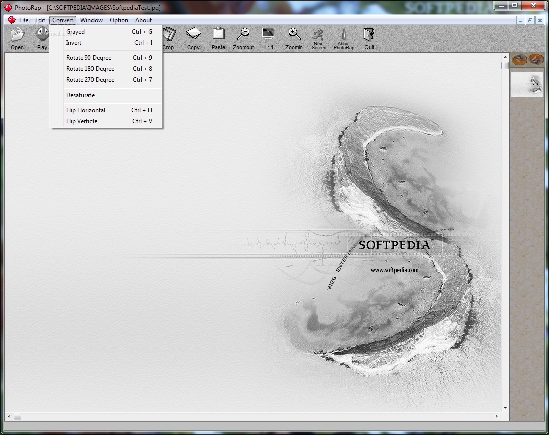The height and width of the screenshot is (435, 549).
Task: Click the Quit door icon
Action: 369,39
